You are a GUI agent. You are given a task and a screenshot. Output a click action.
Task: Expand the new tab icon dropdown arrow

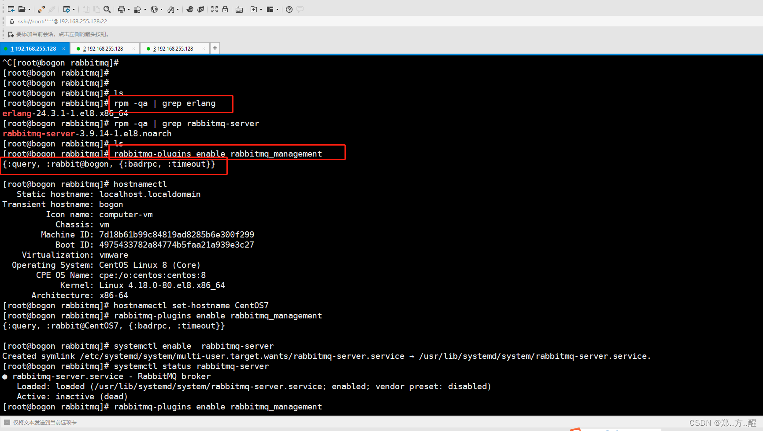tap(261, 9)
